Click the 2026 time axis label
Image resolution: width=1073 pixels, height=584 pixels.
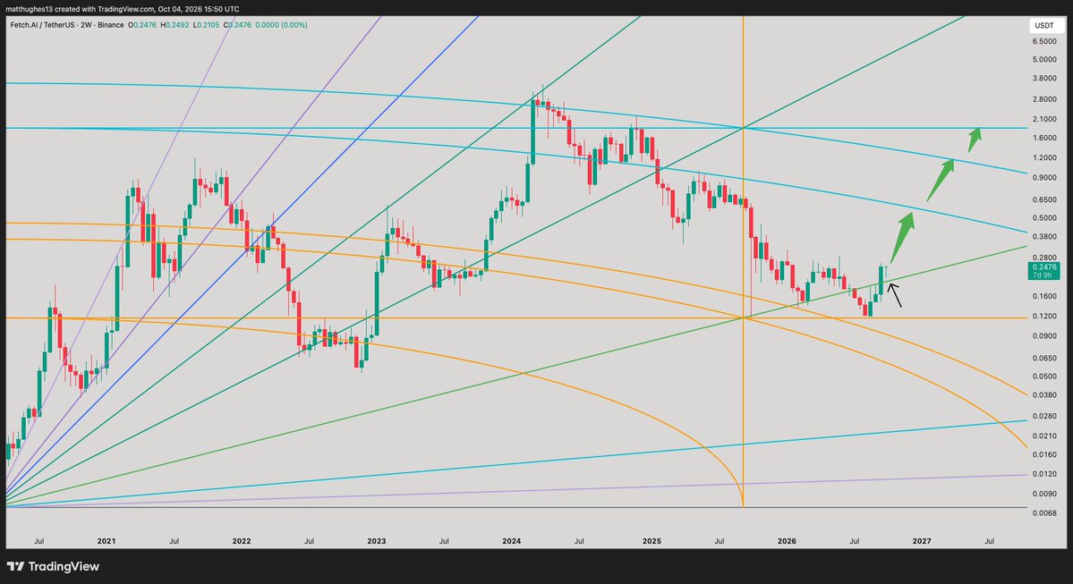click(x=787, y=541)
